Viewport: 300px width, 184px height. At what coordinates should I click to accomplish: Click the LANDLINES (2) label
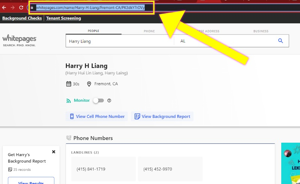(85, 152)
